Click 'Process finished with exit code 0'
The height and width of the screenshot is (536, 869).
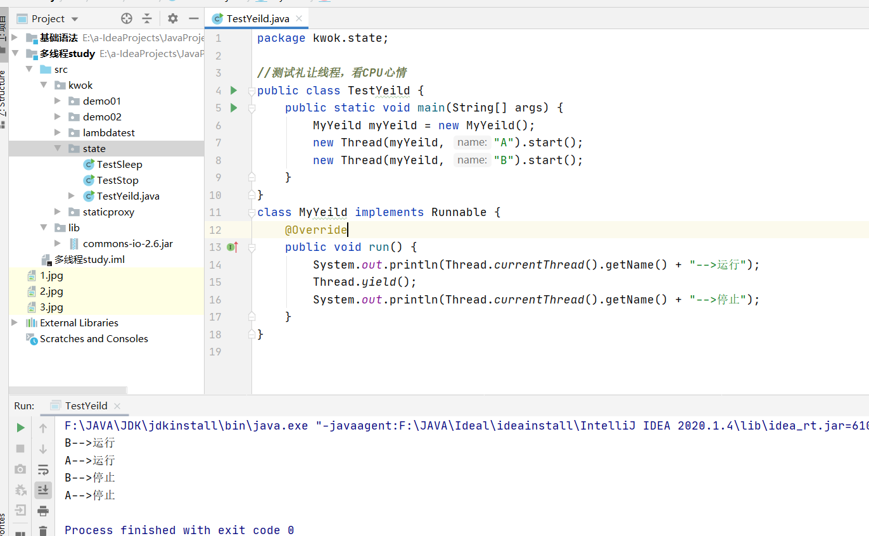pyautogui.click(x=179, y=530)
